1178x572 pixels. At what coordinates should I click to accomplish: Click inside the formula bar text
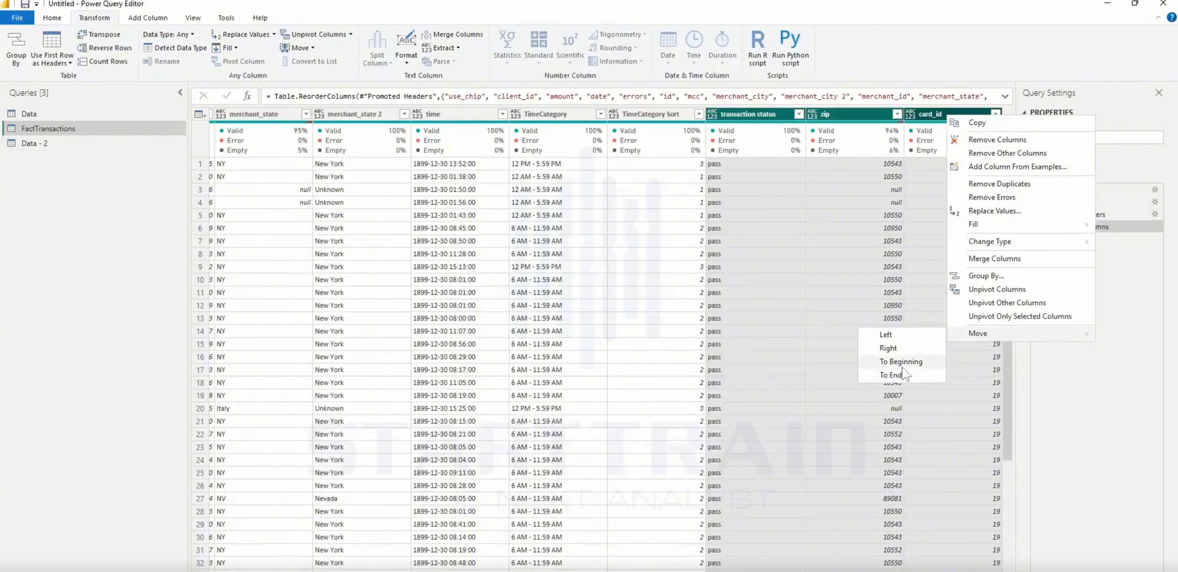pyautogui.click(x=630, y=96)
